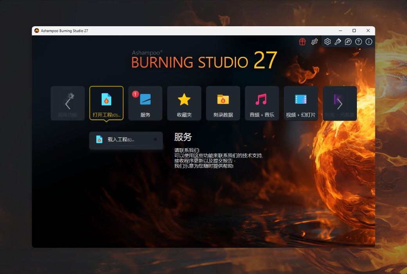The width and height of the screenshot is (407, 274).
Task: Expand the left chevron toward 高级功能
Action: coord(67,103)
